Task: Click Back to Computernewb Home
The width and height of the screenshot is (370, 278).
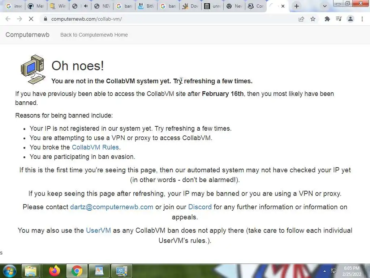Action: [94, 35]
